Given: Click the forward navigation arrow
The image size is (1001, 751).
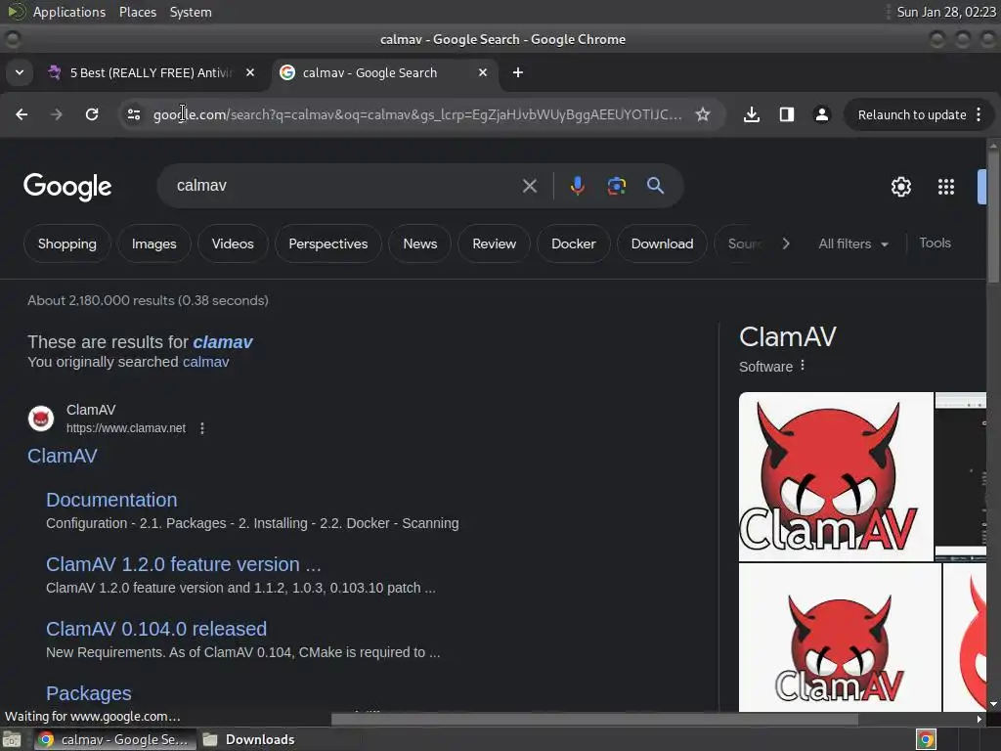Looking at the screenshot, I should click(x=56, y=114).
